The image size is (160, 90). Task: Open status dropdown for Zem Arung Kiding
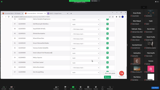point(85,72)
